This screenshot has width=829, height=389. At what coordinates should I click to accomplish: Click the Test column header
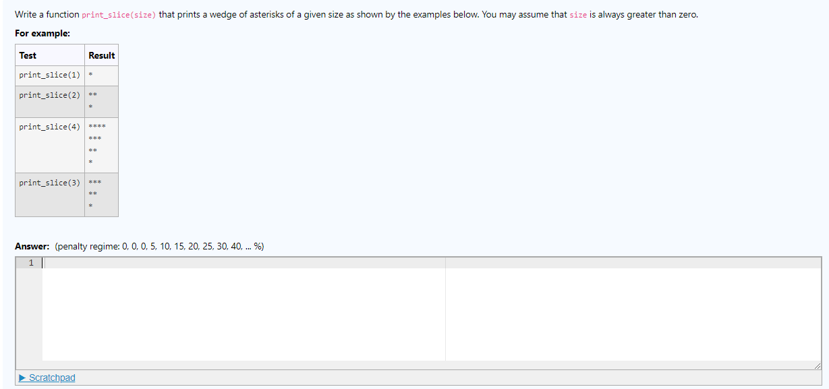coord(27,55)
